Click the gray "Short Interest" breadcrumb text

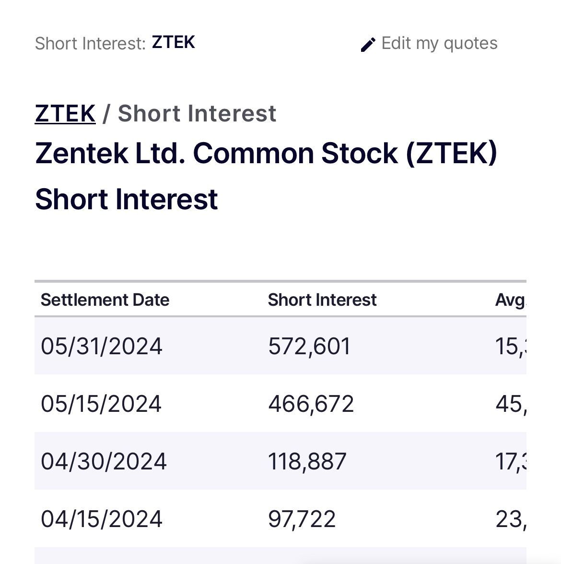coord(197,114)
